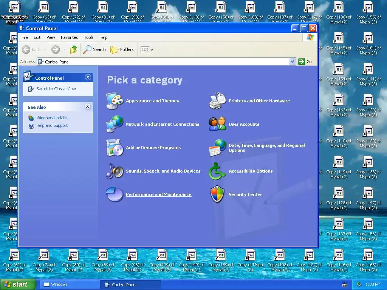Click the Performance and Maintenance pie icon

(x=115, y=194)
